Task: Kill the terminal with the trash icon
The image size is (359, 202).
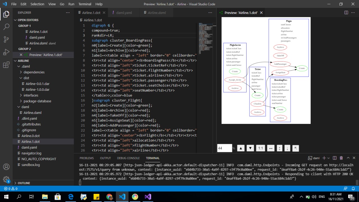Action: 341,158
